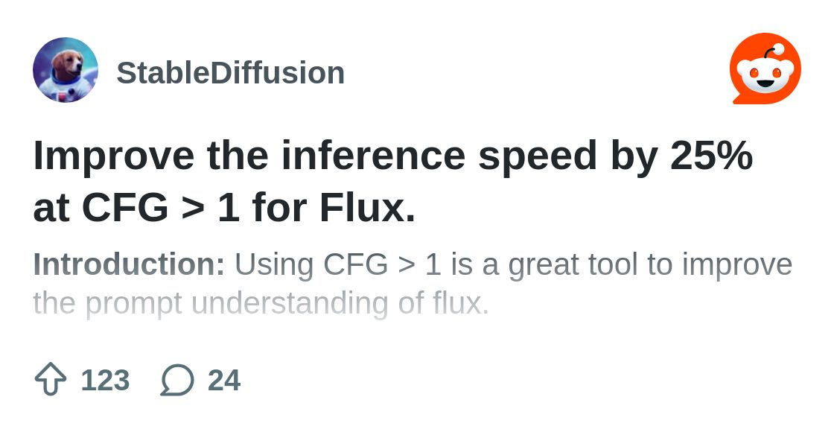Click the comment bubble icon

177,380
